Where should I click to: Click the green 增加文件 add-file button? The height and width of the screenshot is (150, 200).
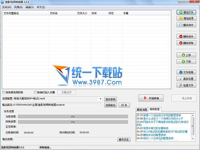click(186, 12)
